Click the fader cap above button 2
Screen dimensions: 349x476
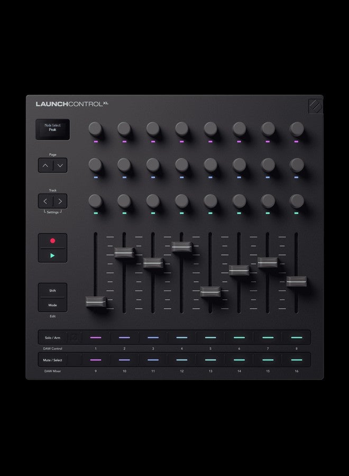[124, 253]
